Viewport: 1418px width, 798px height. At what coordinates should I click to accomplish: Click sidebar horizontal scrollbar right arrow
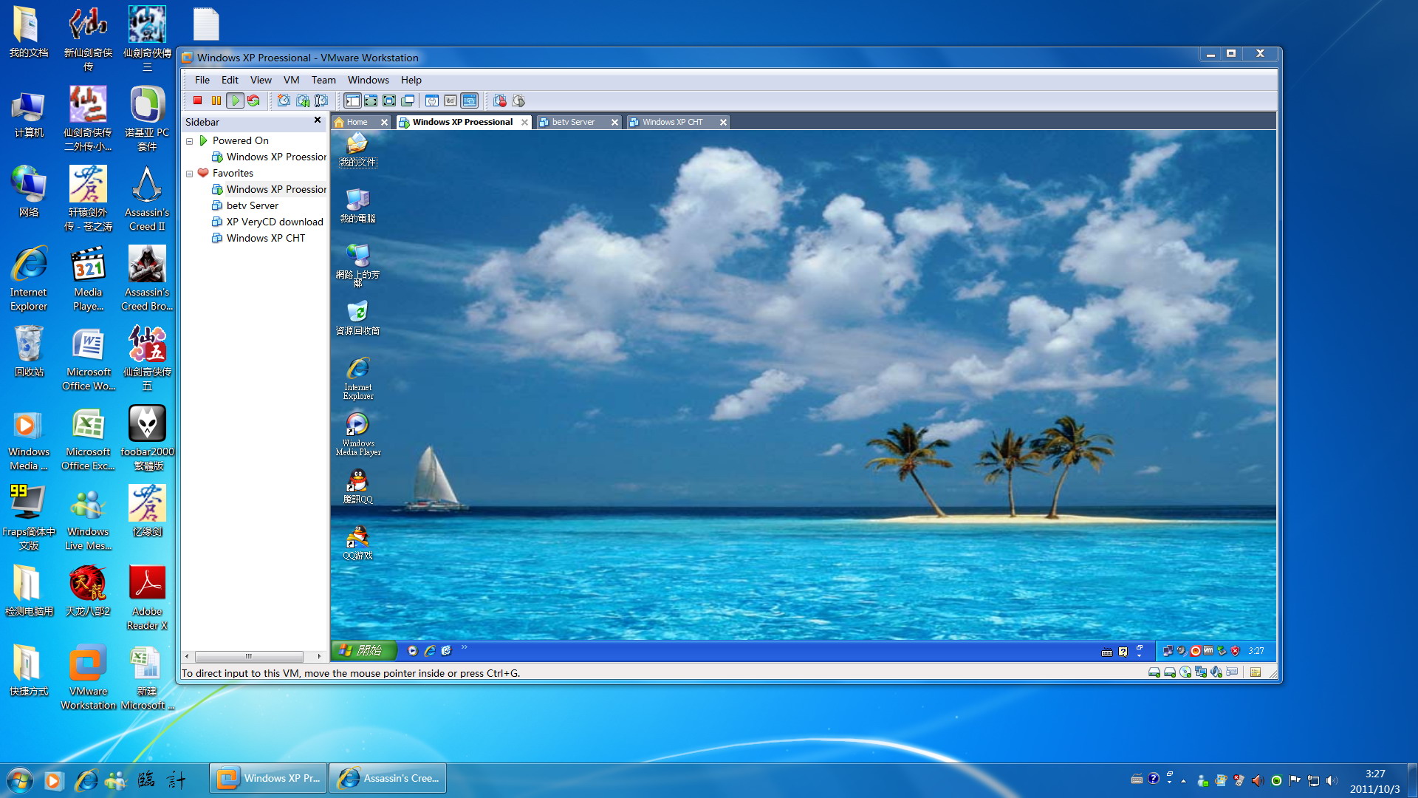(x=319, y=656)
